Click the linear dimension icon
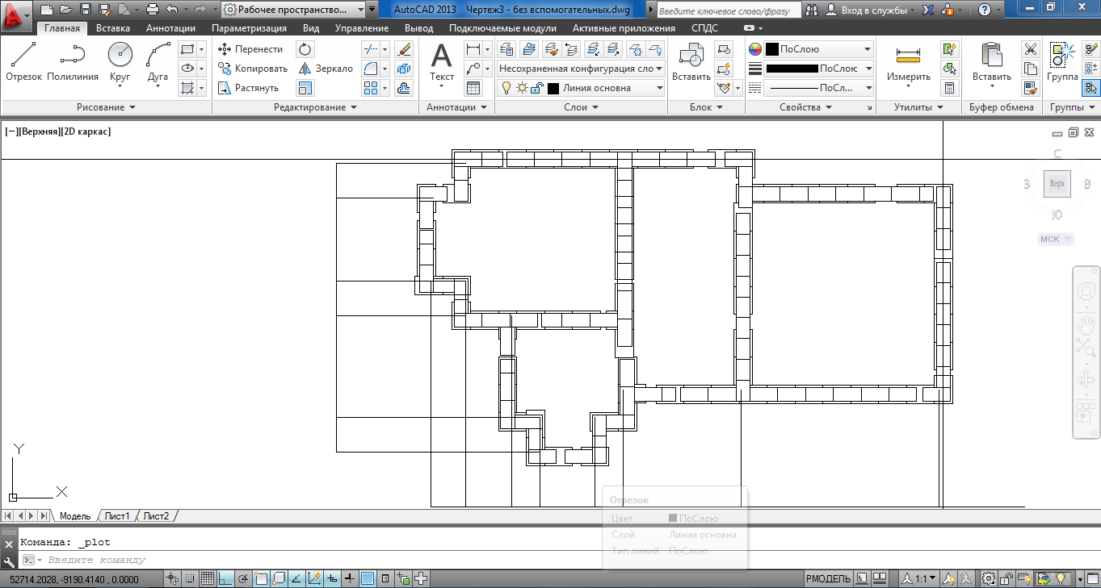 click(473, 49)
